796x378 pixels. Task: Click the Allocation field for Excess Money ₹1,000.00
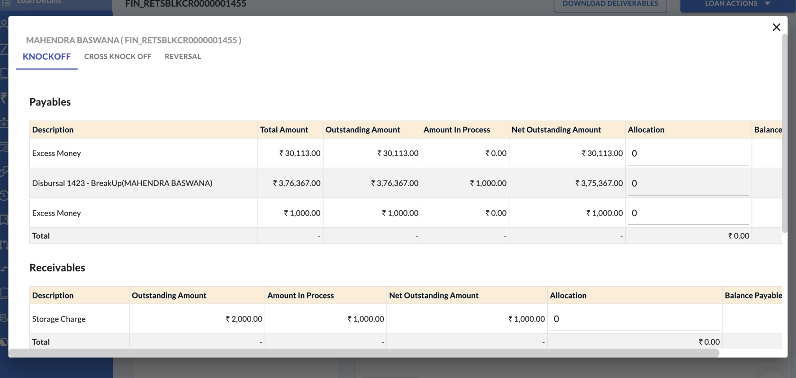click(x=688, y=213)
